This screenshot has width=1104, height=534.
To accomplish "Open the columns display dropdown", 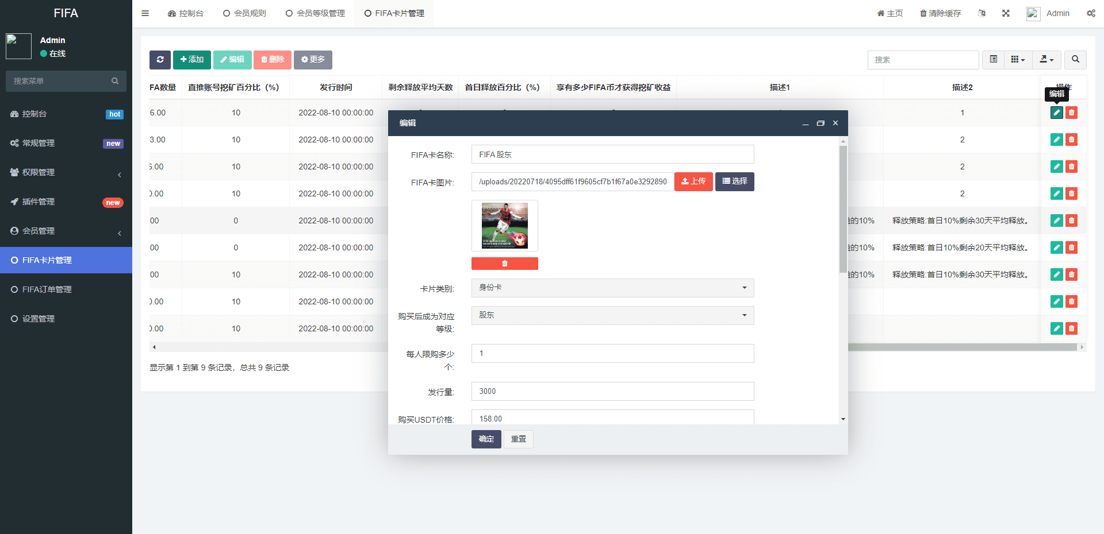I will pos(1018,60).
